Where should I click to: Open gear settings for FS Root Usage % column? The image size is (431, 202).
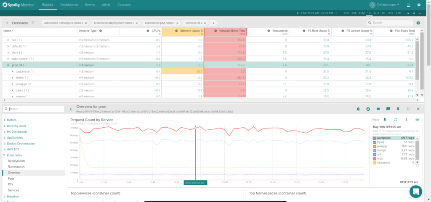click(x=304, y=31)
